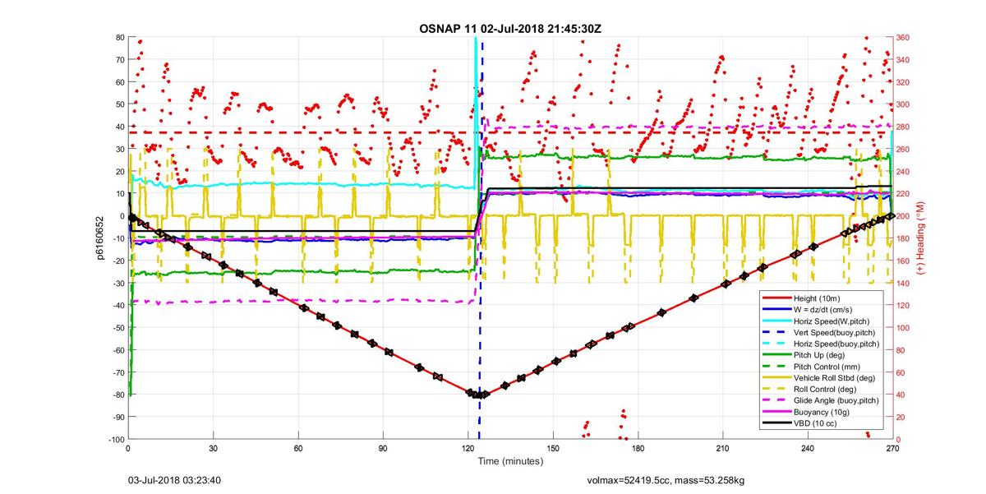
Task: Select left axis tick label '80'
Action: 119,37
